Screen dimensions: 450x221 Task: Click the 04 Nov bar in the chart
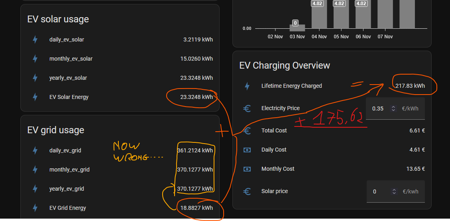point(319,14)
